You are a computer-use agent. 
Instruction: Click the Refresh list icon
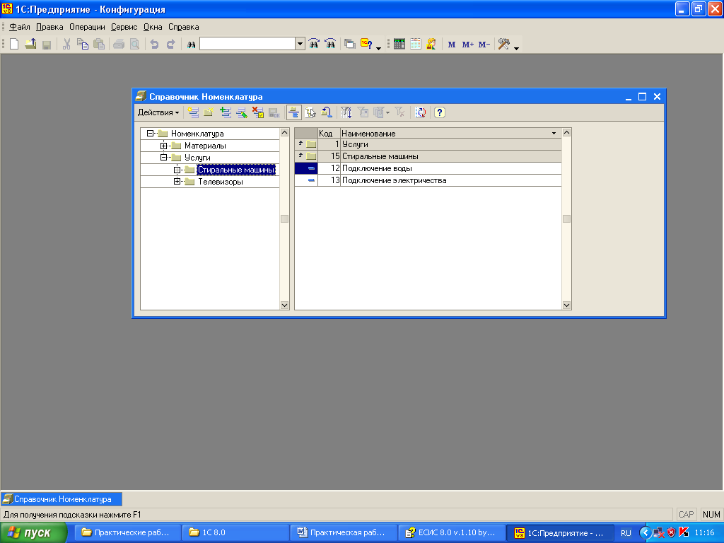coord(421,112)
